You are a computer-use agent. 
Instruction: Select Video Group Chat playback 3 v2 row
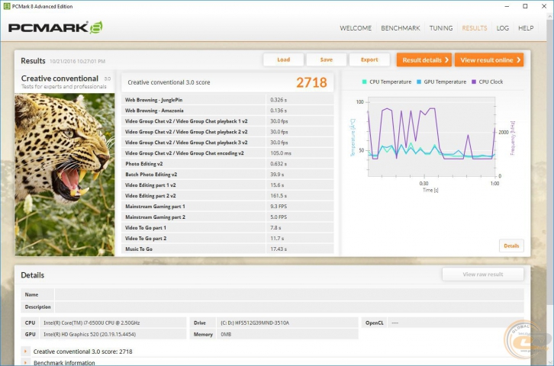pyautogui.click(x=227, y=143)
